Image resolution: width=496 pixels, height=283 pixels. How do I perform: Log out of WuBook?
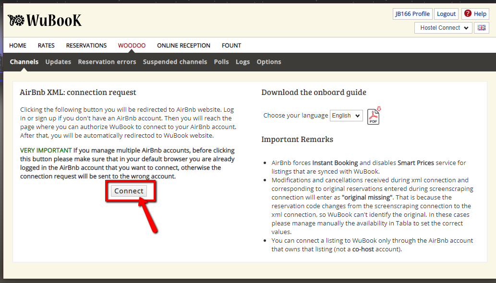click(x=447, y=14)
